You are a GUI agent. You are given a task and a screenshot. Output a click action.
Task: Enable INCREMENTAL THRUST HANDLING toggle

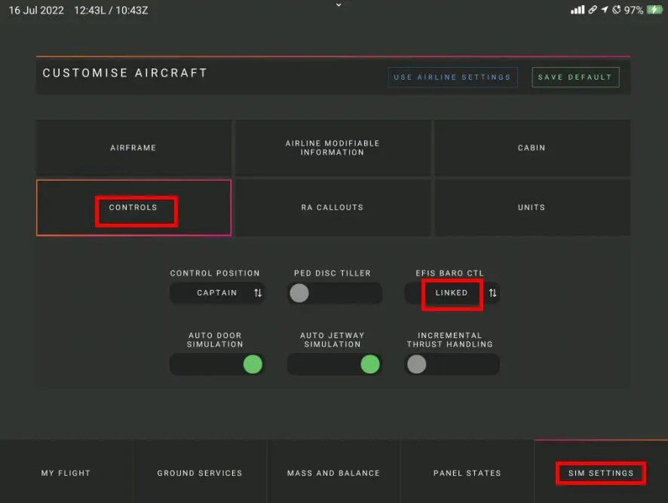[452, 364]
